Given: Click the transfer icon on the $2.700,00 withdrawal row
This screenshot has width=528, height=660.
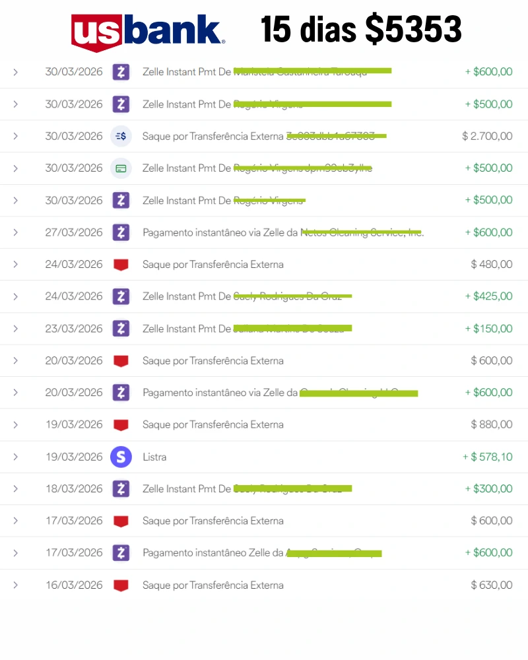Looking at the screenshot, I should 121,136.
